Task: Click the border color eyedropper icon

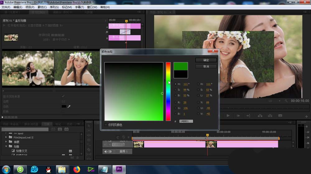Action: (x=69, y=107)
